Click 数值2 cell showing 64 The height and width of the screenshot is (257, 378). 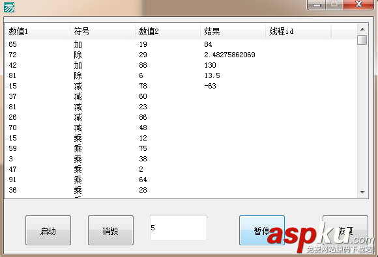(143, 180)
